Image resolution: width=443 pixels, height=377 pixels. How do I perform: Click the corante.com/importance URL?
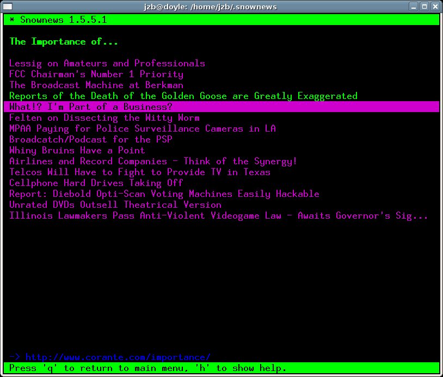[x=118, y=357]
